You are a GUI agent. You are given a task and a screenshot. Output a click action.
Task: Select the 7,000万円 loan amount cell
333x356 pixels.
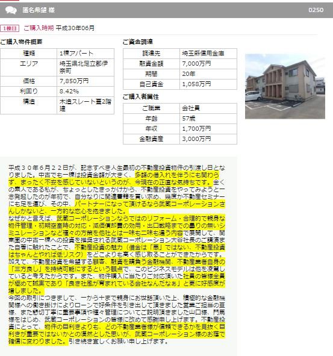click(x=208, y=64)
